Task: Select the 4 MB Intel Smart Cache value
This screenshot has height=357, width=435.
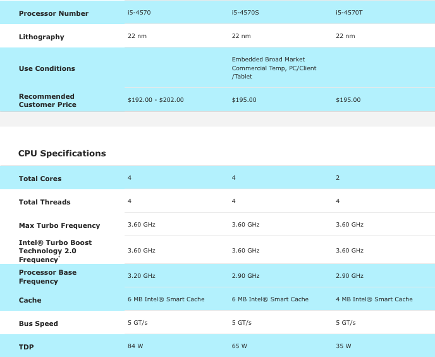Action: (374, 299)
